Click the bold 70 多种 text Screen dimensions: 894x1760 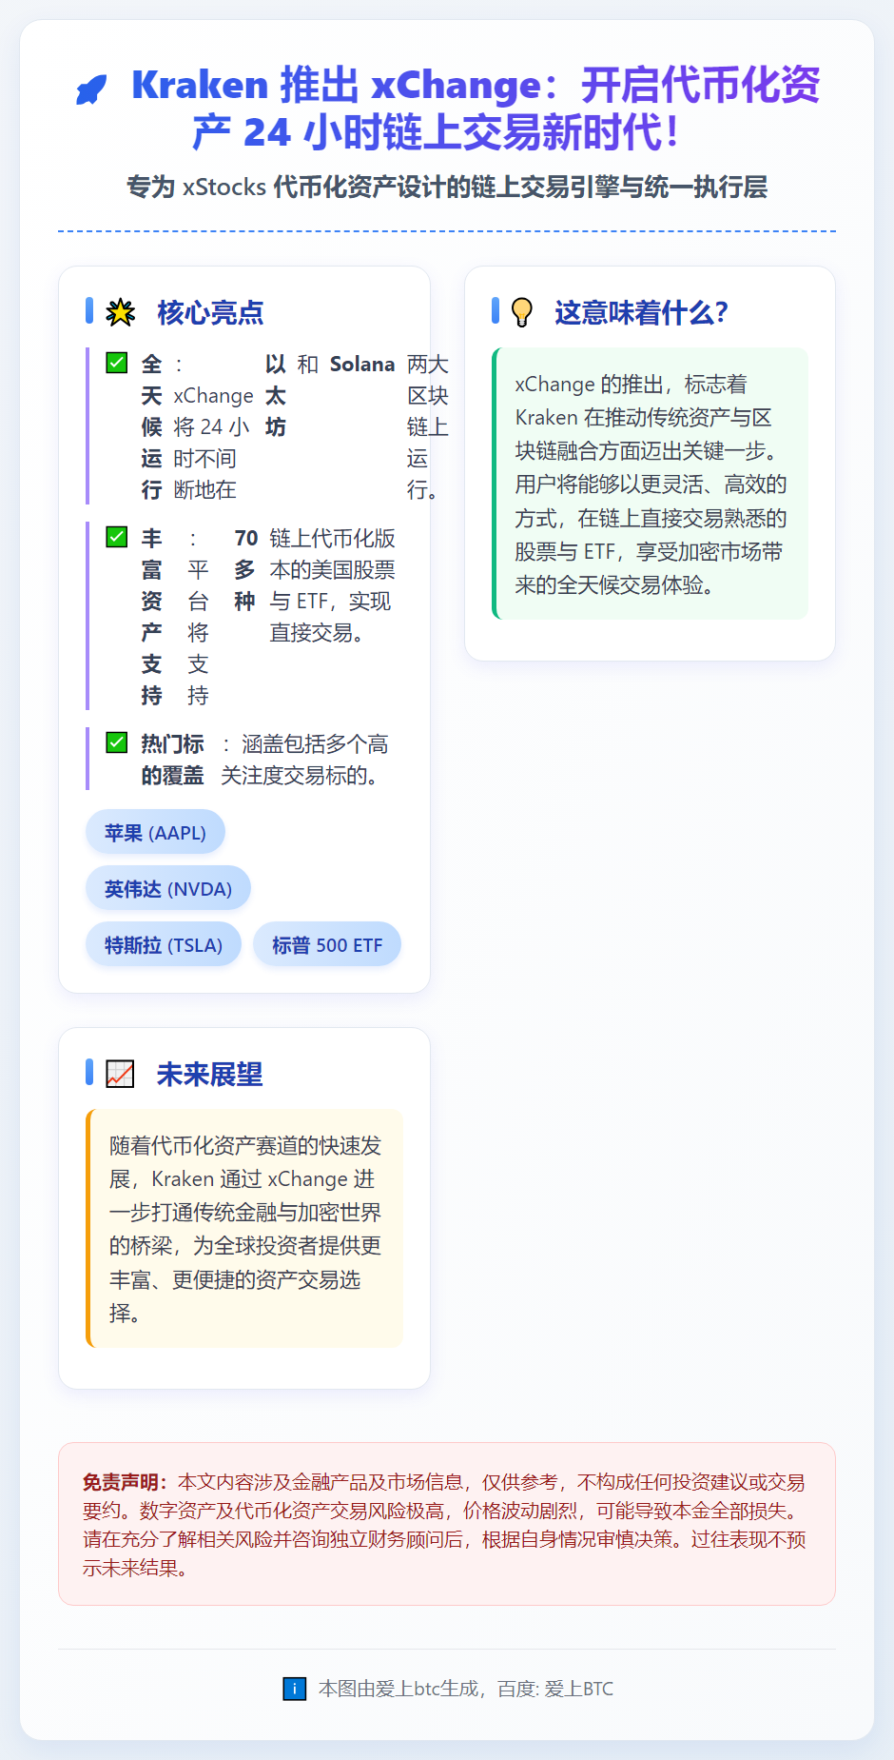(x=245, y=569)
